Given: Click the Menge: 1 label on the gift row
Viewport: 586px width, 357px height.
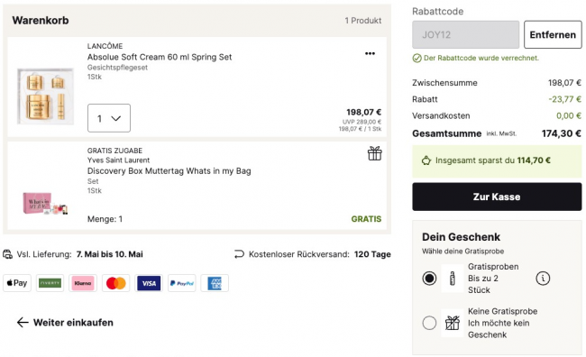Looking at the screenshot, I should (105, 219).
